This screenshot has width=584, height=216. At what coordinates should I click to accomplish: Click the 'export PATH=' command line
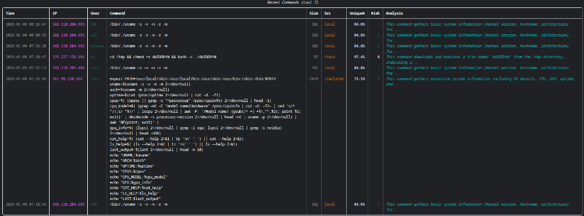point(193,79)
